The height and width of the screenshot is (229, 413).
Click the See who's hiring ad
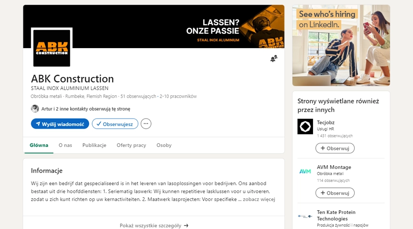(x=341, y=45)
